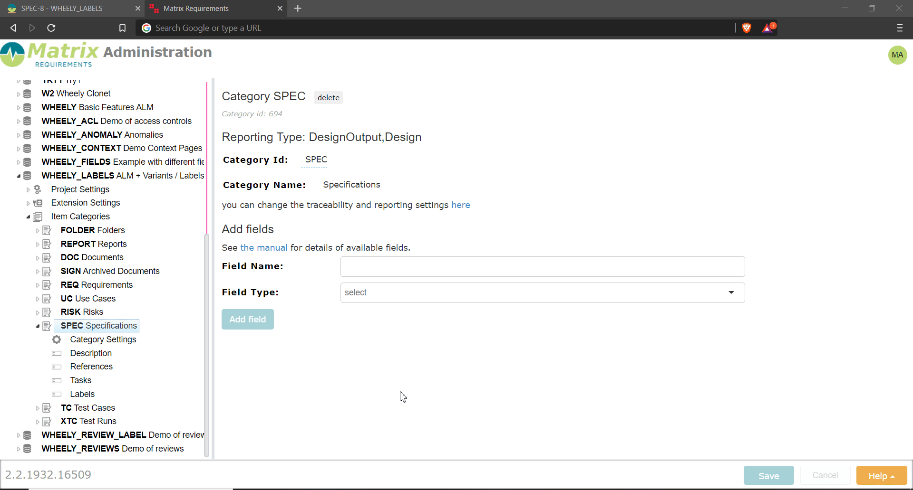The image size is (913, 490).
Task: Close the Matrix Requirements tab
Action: click(280, 9)
